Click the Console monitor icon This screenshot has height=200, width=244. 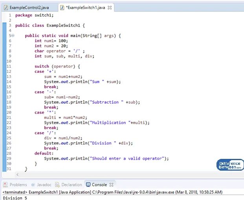pos(88,185)
